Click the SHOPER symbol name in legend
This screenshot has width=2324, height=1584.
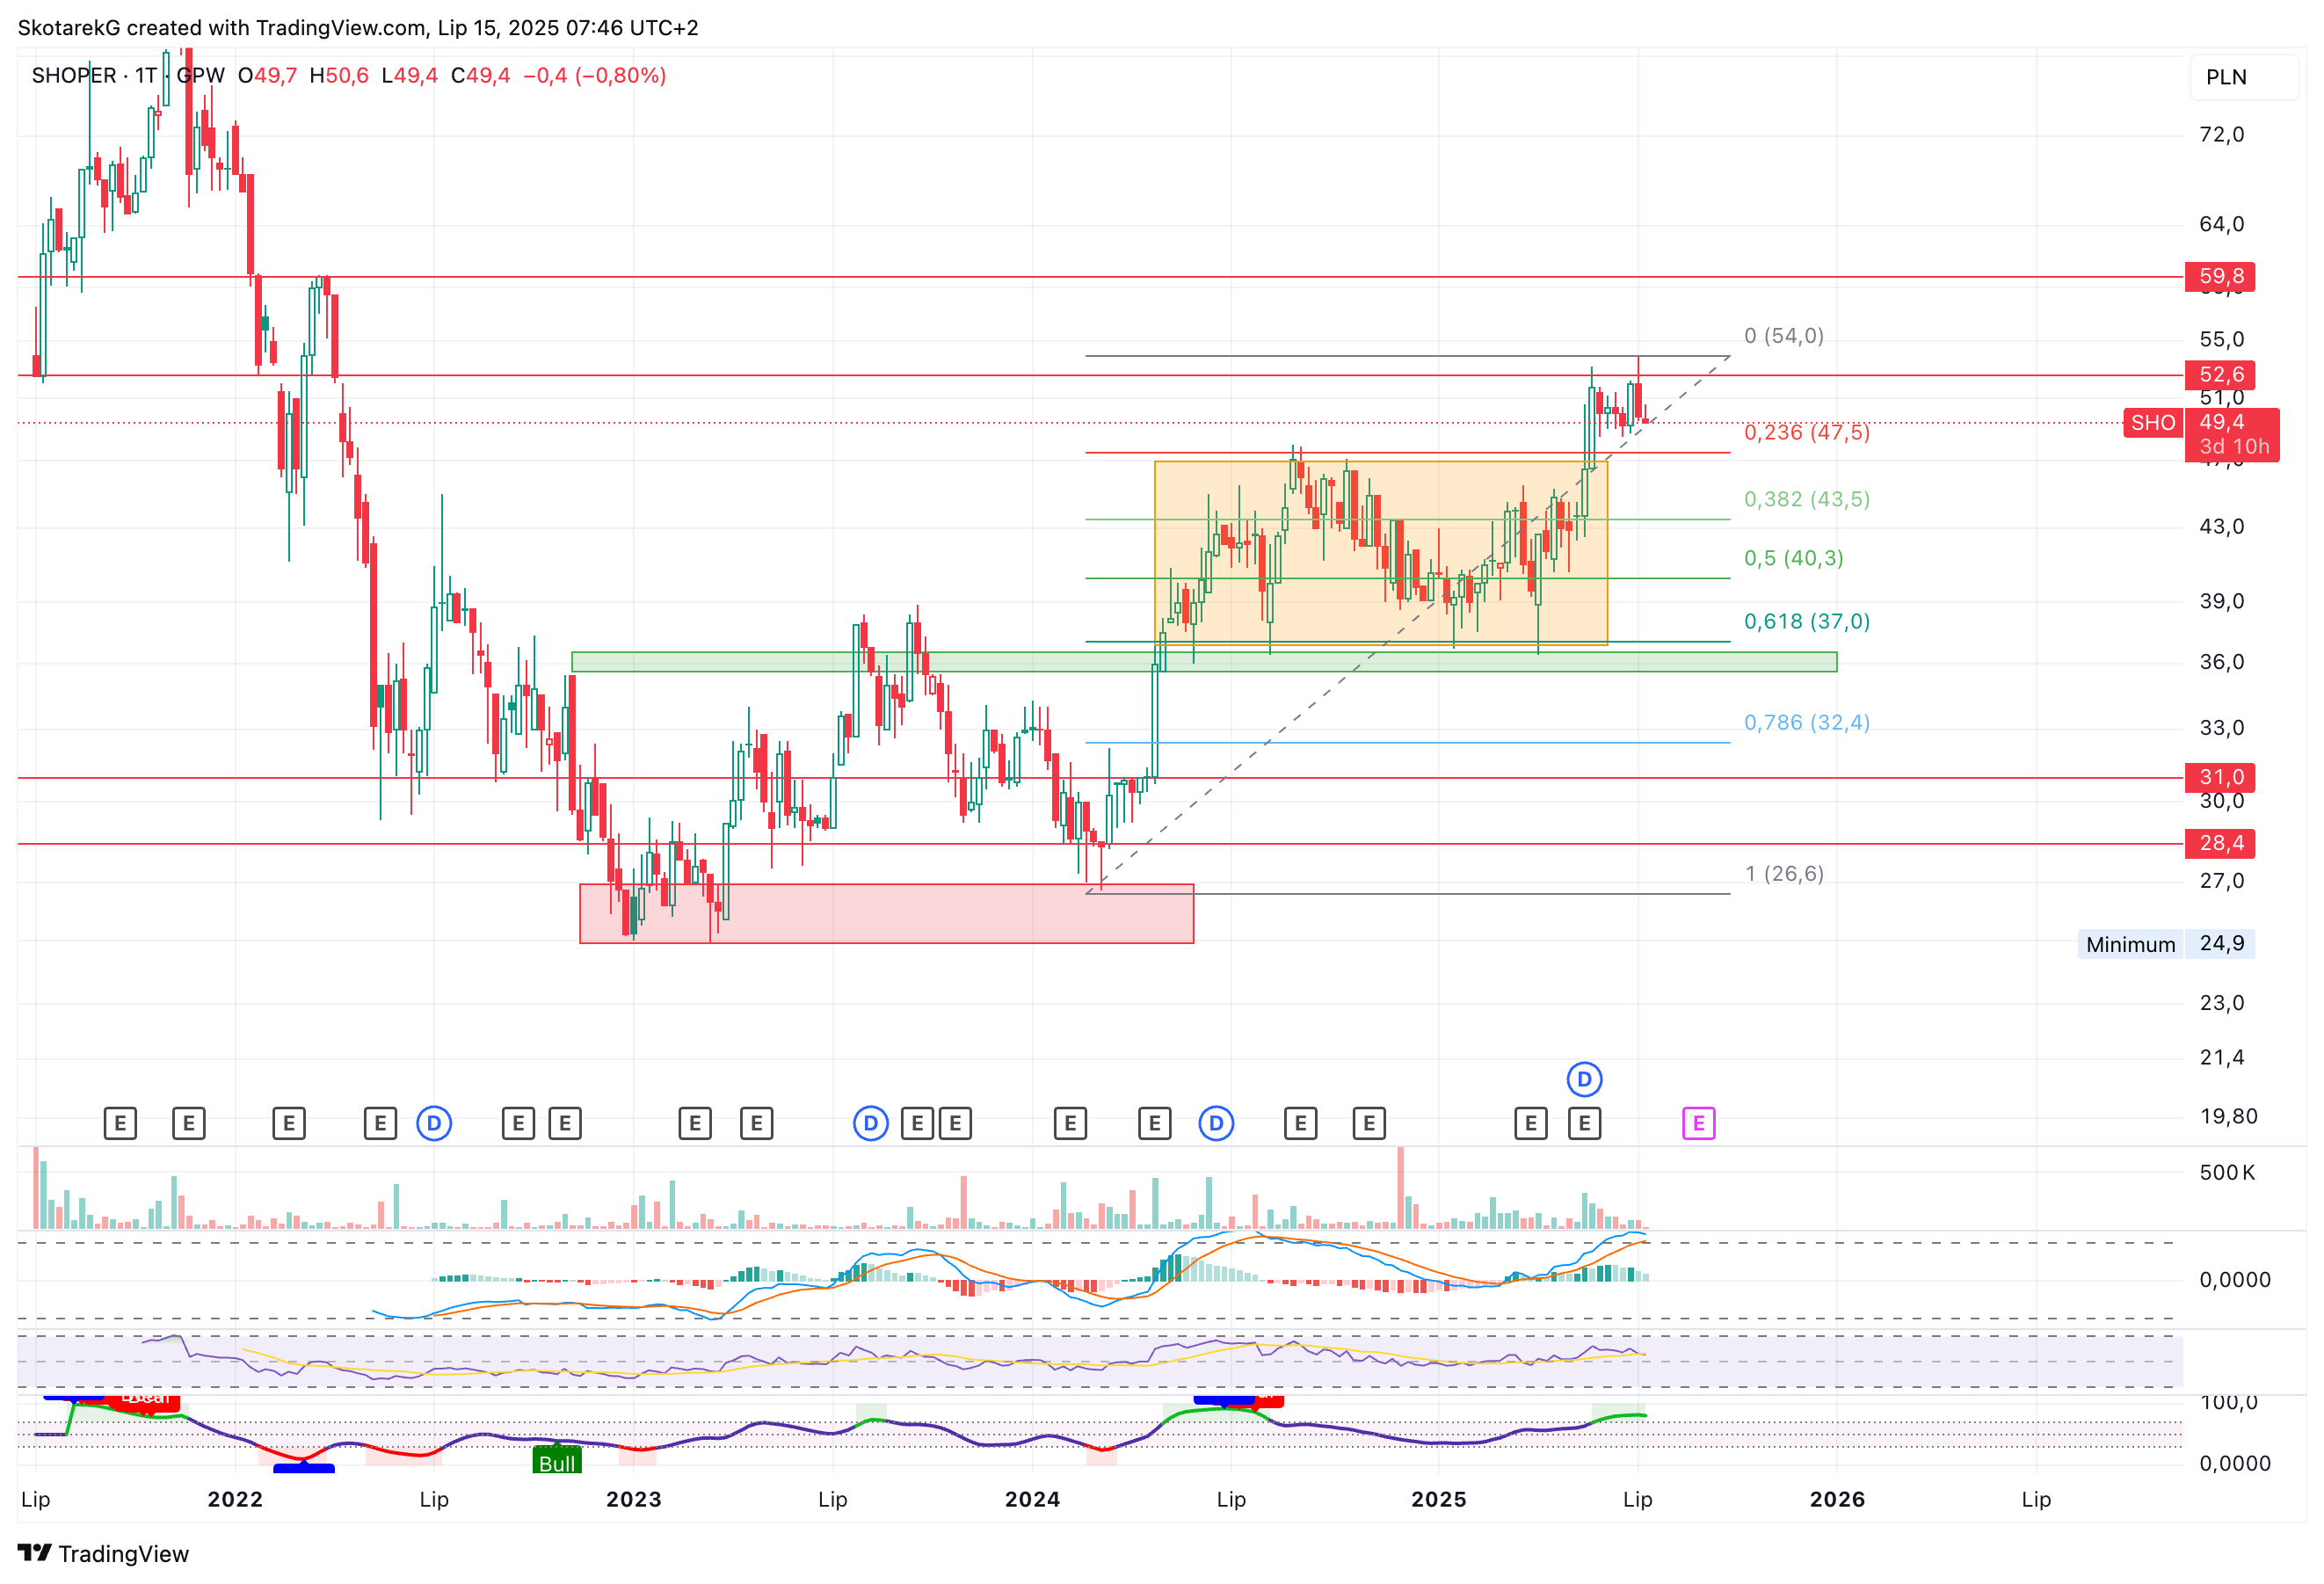point(74,76)
